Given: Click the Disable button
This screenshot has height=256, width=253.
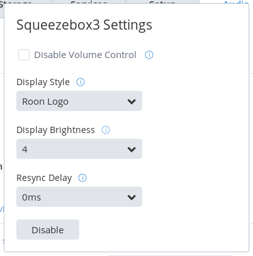Looking at the screenshot, I should coord(48,230).
